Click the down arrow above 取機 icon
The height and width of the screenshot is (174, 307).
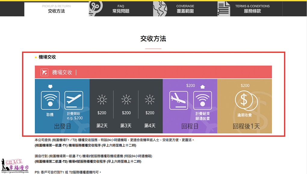click(x=50, y=87)
